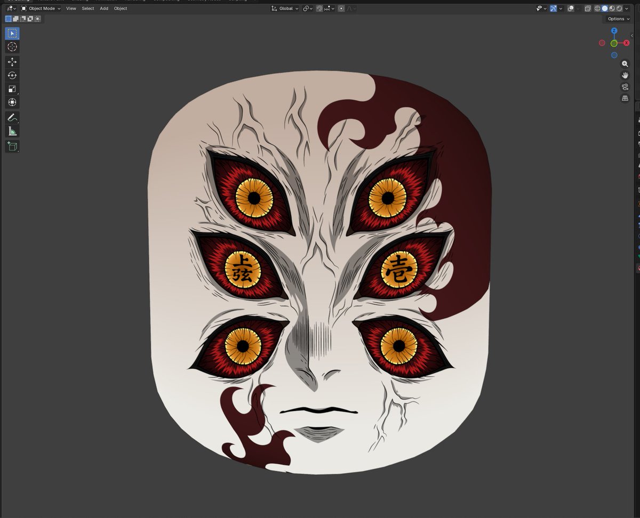Image resolution: width=640 pixels, height=518 pixels.
Task: Switch perspective/orthographic with grid icon
Action: [x=625, y=99]
